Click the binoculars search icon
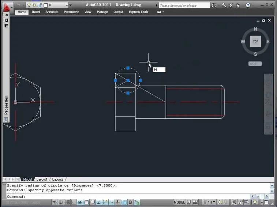 coord(214,5)
